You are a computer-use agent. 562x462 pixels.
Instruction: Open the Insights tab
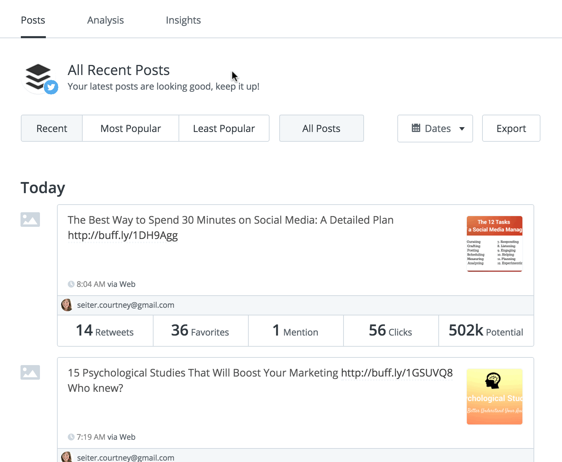(x=183, y=20)
